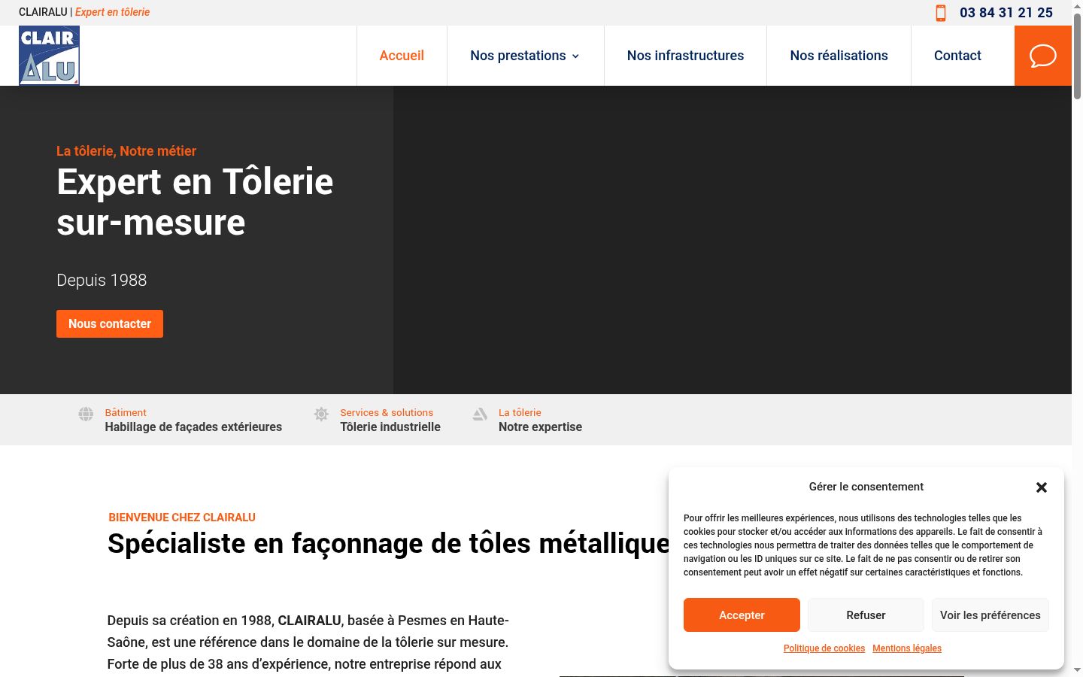Click the "Depuis 1988" text
The height and width of the screenshot is (677, 1083).
[x=102, y=281]
